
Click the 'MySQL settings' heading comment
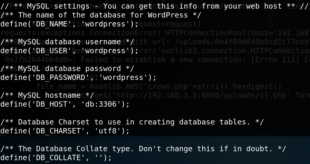coord(54,6)
